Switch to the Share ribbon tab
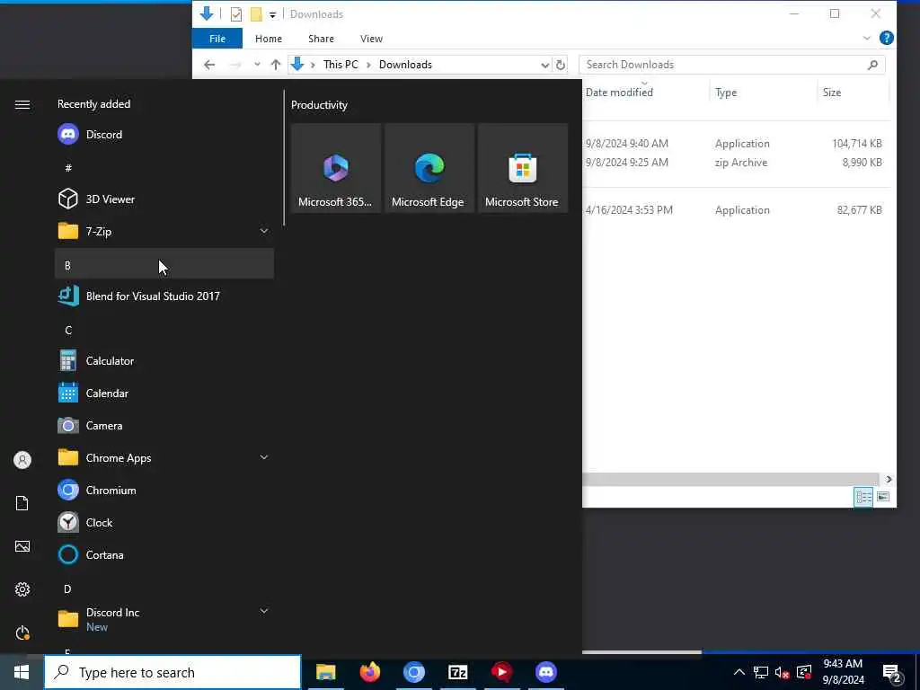The image size is (920, 690). 321,39
